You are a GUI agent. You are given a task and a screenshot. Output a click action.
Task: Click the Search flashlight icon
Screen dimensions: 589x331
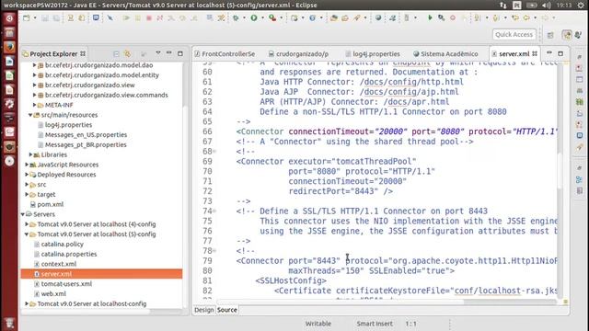(x=356, y=17)
